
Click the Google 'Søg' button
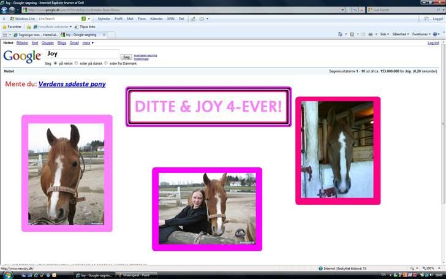(x=126, y=57)
